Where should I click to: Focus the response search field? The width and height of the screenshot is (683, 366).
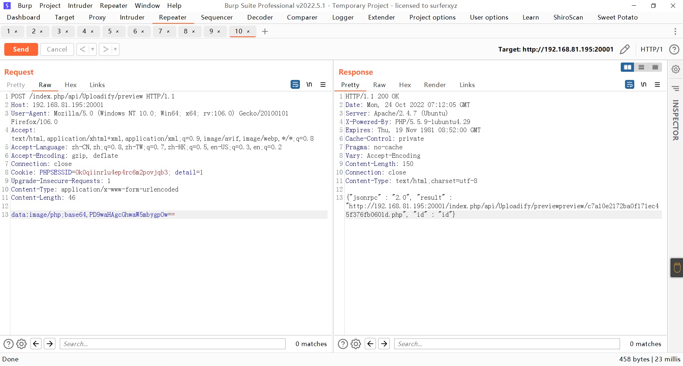507,344
